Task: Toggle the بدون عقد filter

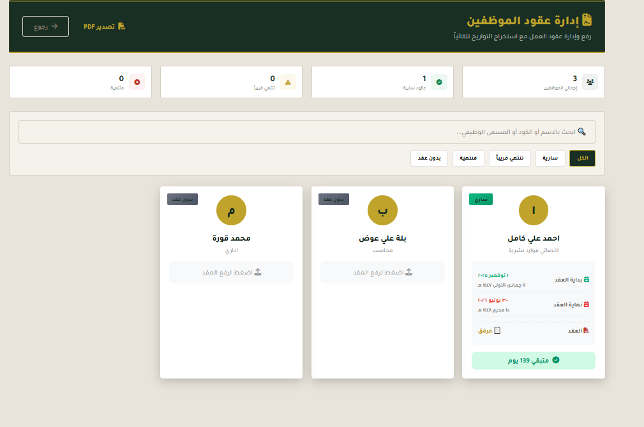Action: (428, 158)
